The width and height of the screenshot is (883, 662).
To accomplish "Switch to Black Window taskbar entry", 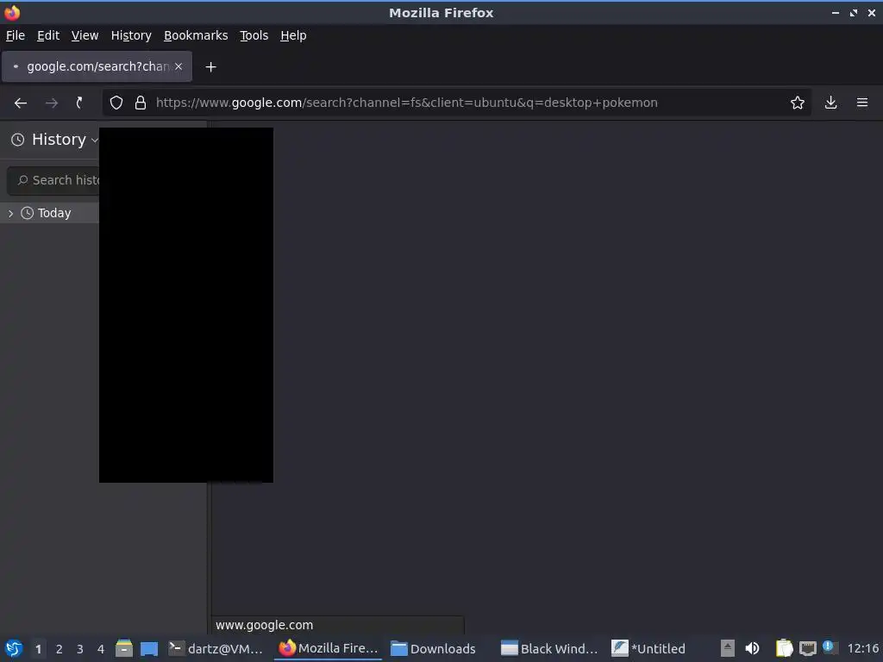I will click(x=549, y=648).
